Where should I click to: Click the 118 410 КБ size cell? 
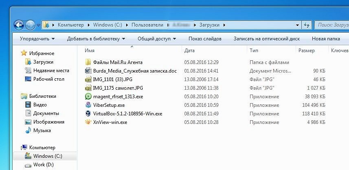tap(314, 114)
